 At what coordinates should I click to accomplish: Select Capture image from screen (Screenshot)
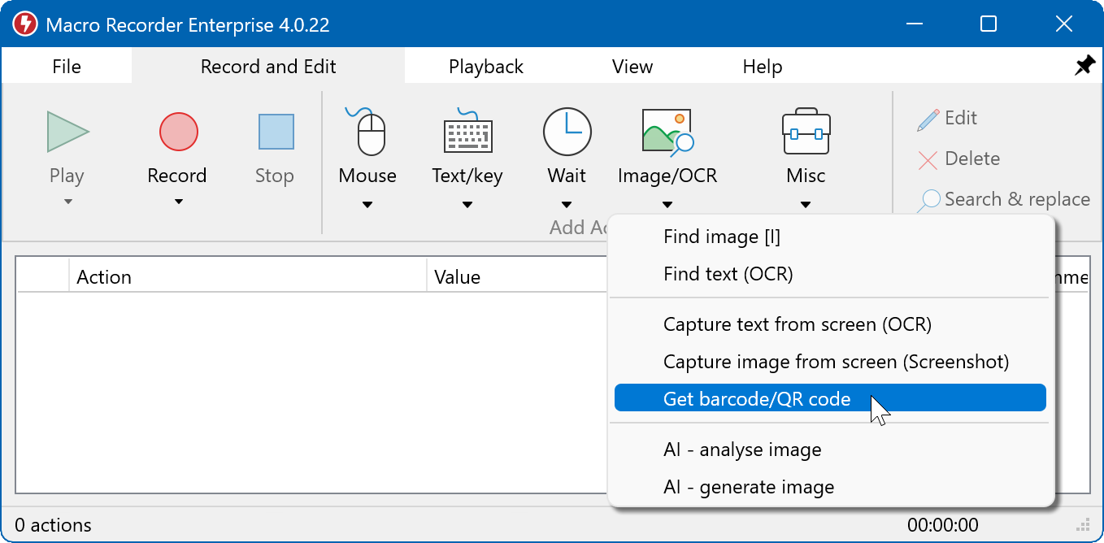(x=836, y=362)
